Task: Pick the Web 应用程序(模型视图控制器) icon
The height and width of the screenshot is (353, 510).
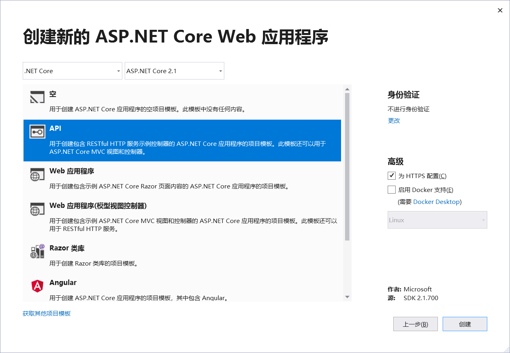Action: coord(37,209)
